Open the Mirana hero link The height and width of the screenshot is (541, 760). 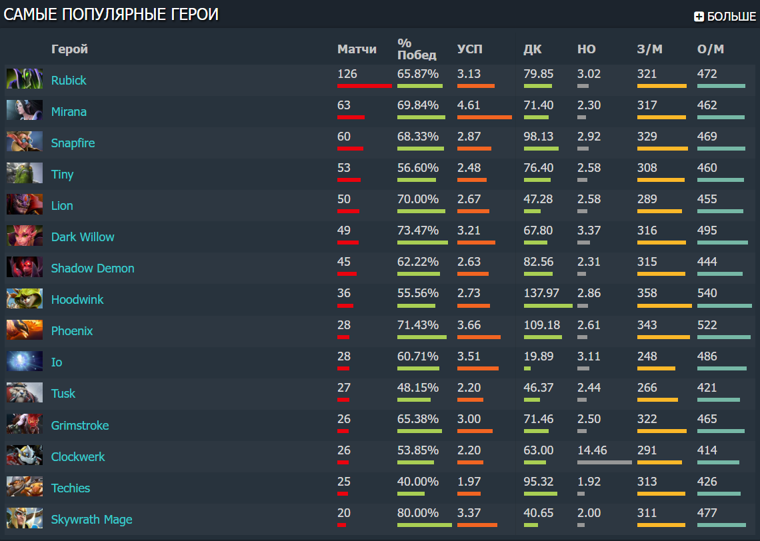pyautogui.click(x=69, y=112)
